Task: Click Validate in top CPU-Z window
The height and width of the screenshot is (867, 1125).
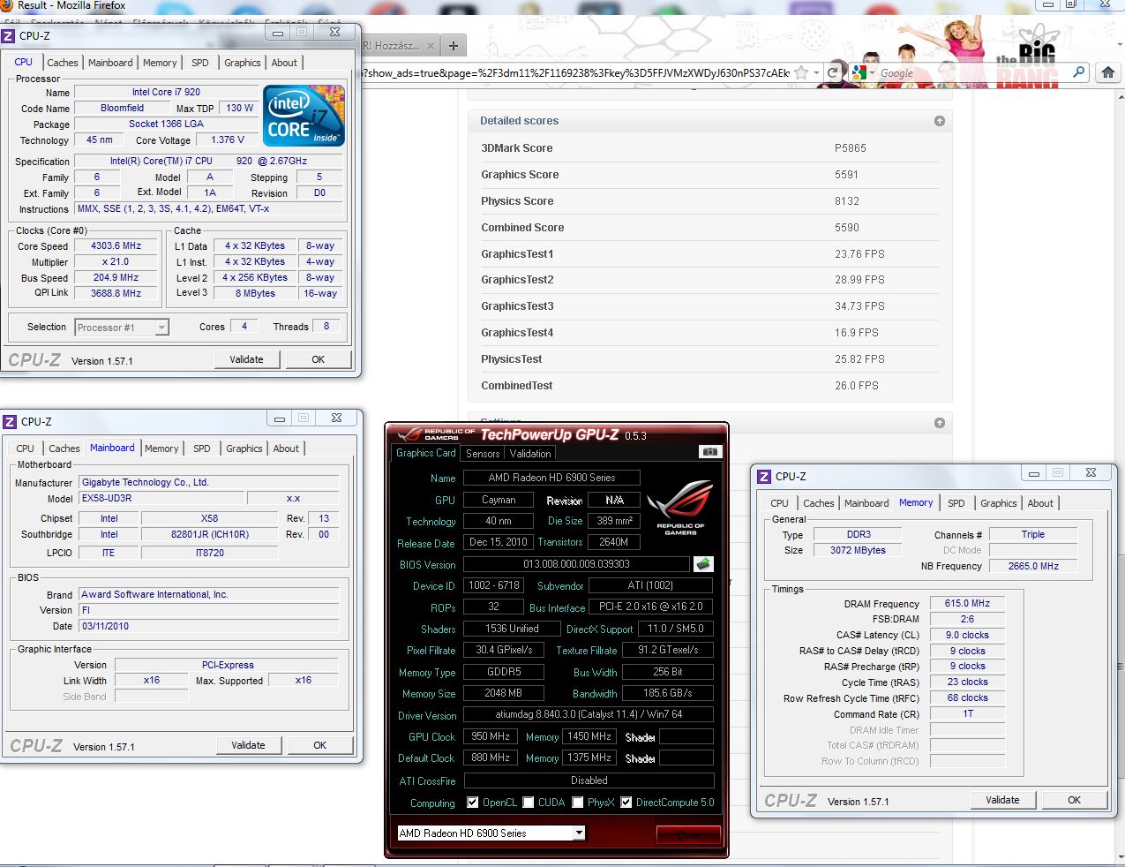Action: point(247,359)
